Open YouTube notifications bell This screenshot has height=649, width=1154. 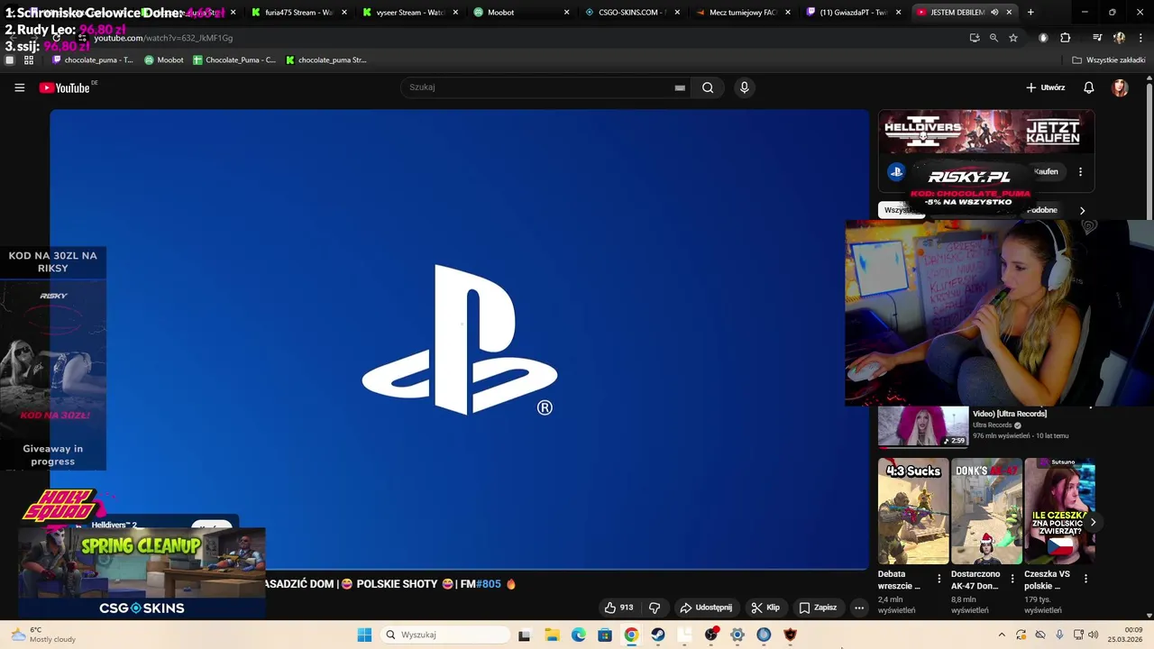[x=1089, y=87]
